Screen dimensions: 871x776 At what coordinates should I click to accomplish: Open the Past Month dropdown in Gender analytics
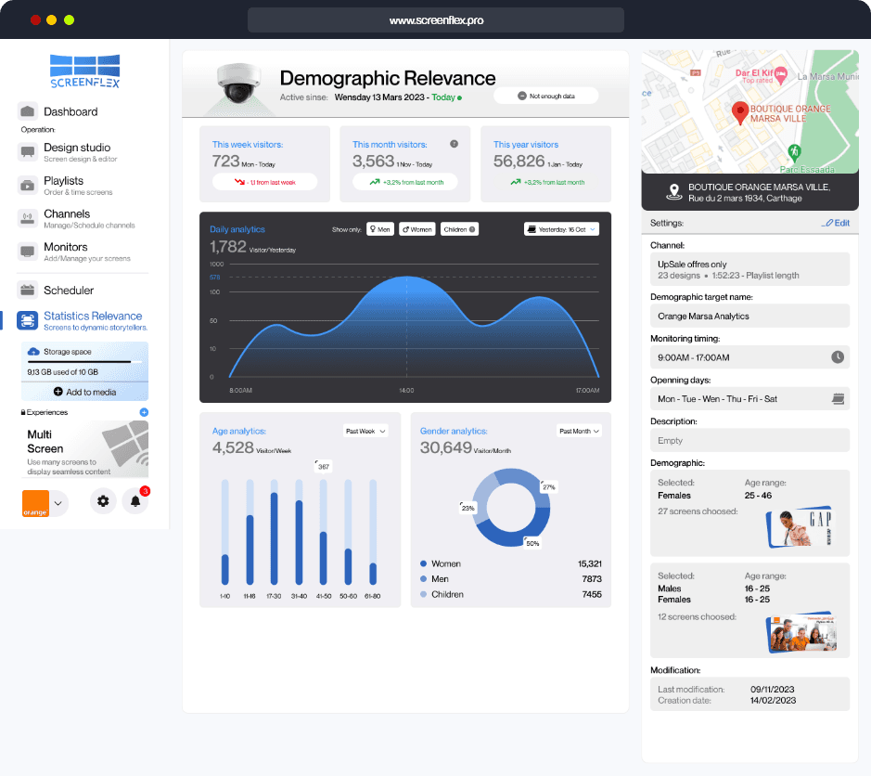579,431
